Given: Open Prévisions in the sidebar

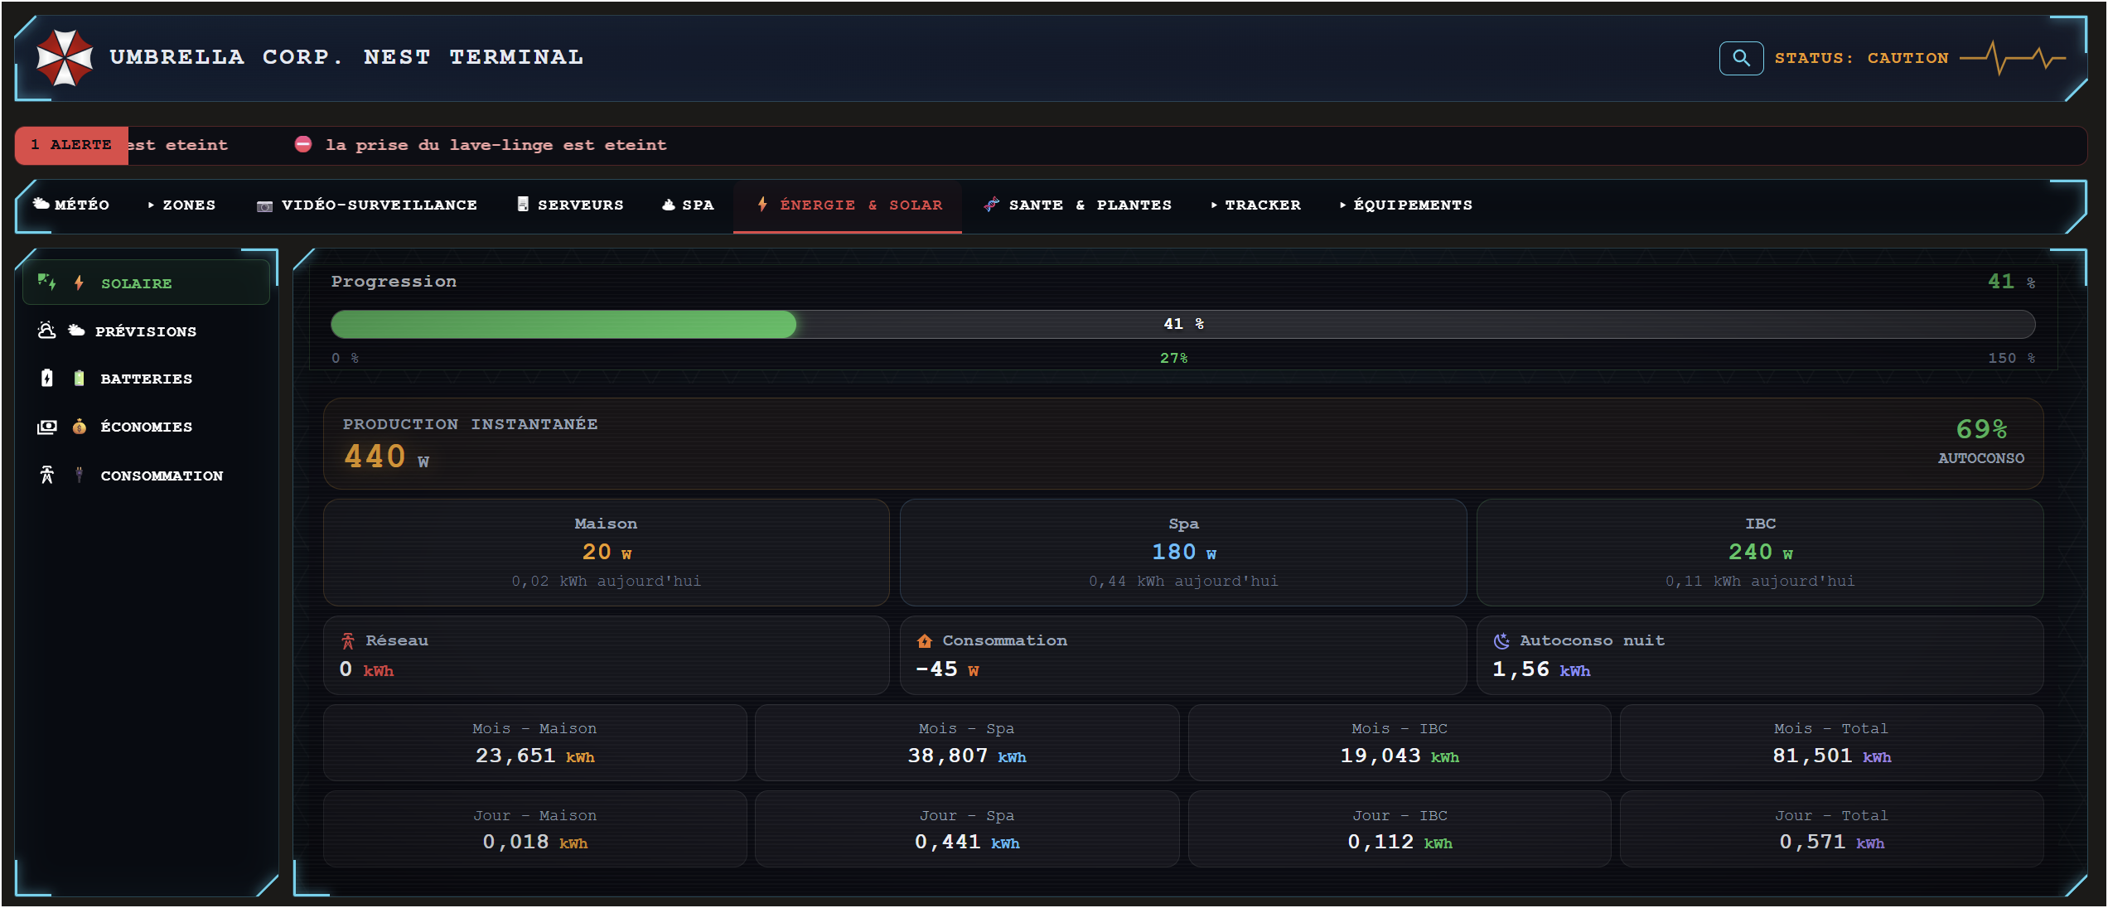Looking at the screenshot, I should pos(146,331).
